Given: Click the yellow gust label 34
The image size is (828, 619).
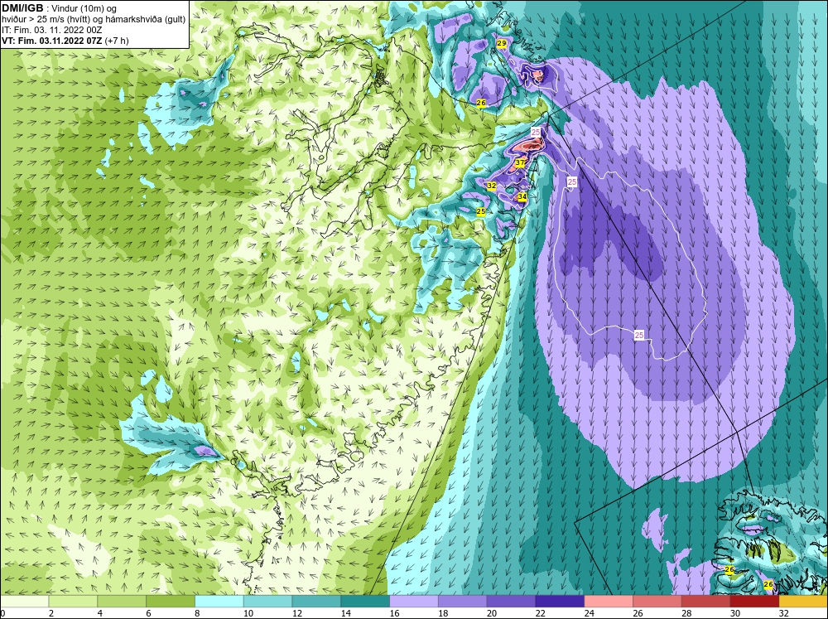Looking at the screenshot, I should [x=522, y=196].
